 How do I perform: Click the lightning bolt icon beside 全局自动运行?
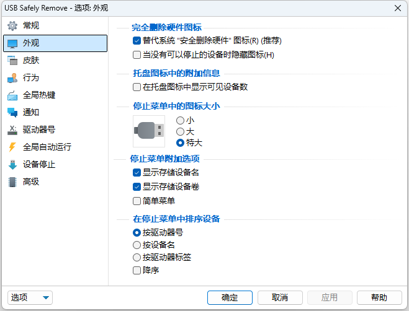coord(12,147)
